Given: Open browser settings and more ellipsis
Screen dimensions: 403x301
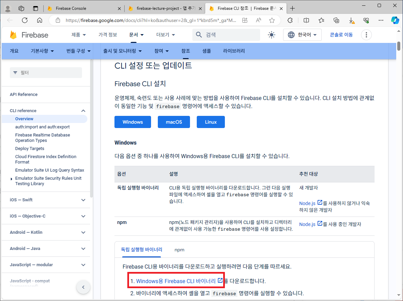Looking at the screenshot, I should (x=381, y=20).
